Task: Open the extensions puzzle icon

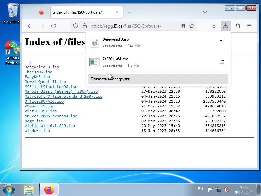Action: pyautogui.click(x=238, y=26)
